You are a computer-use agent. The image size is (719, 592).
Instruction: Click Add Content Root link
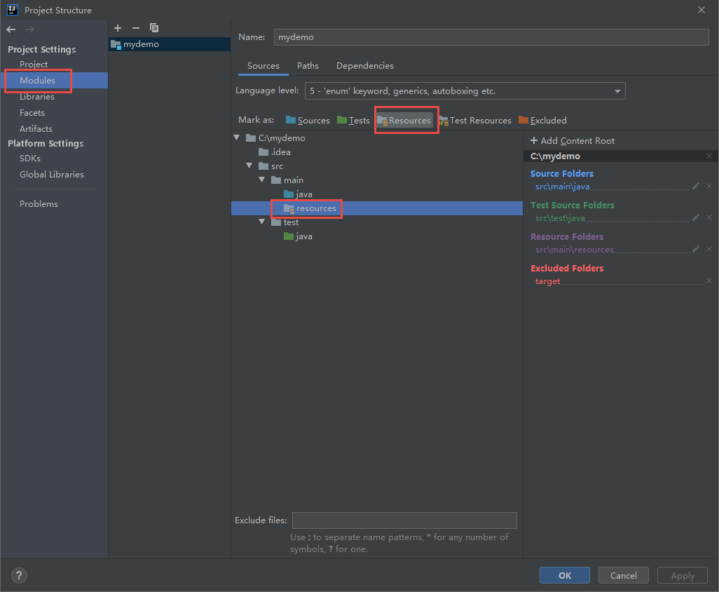(573, 141)
